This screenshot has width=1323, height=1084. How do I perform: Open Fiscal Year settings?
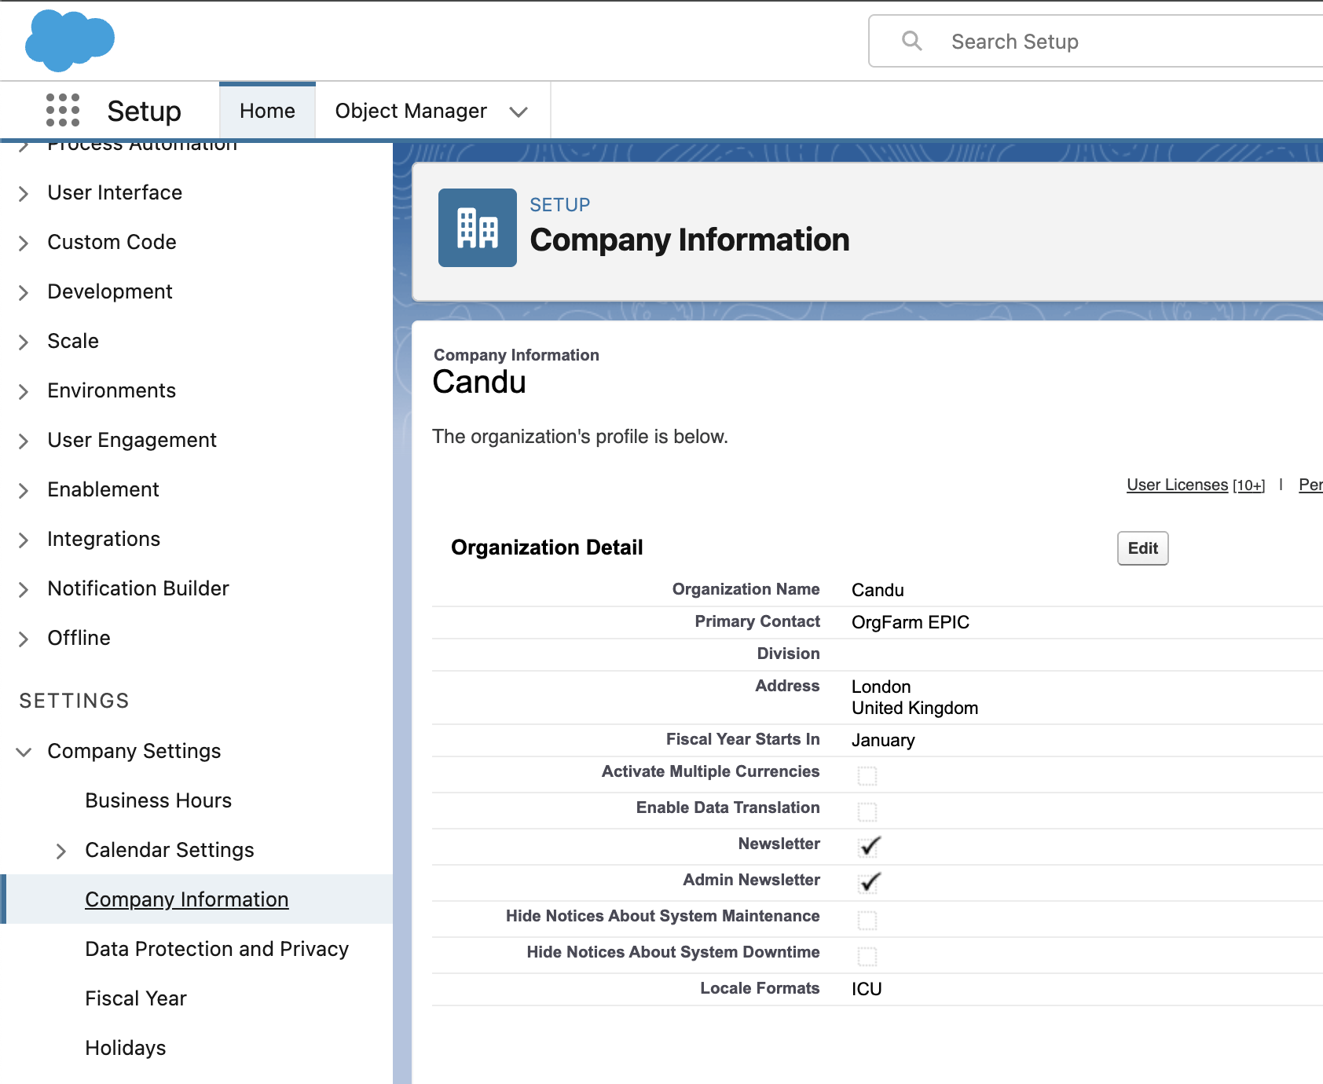click(x=136, y=998)
